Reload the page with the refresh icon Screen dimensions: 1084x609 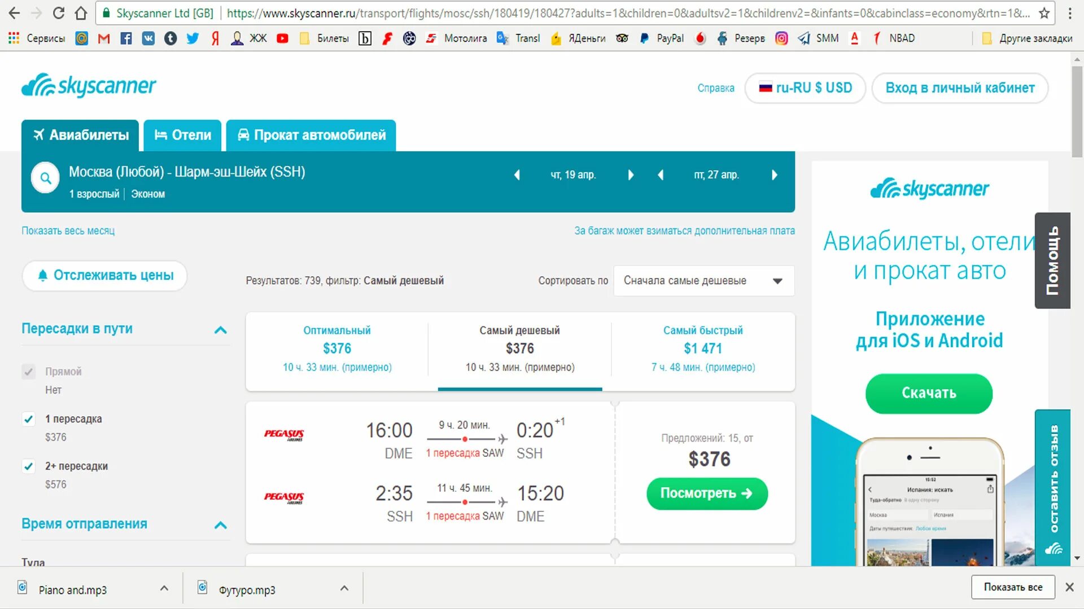(x=59, y=13)
